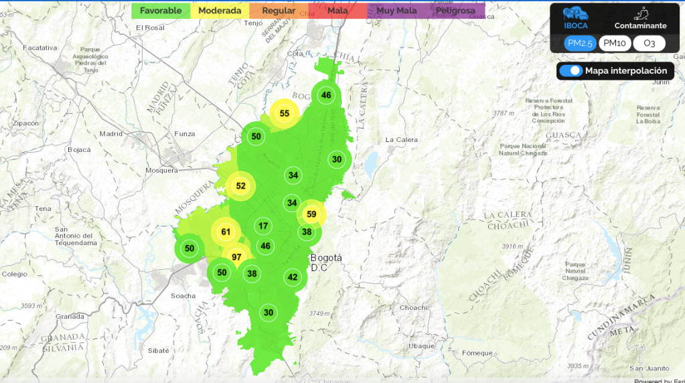Open the green 46 marker below marker 17
Screen dimensions: 685x383
coord(266,246)
